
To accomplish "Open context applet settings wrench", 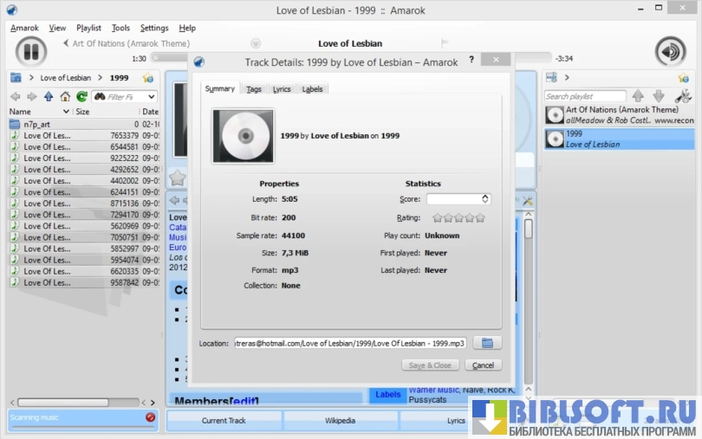I will pyautogui.click(x=528, y=201).
